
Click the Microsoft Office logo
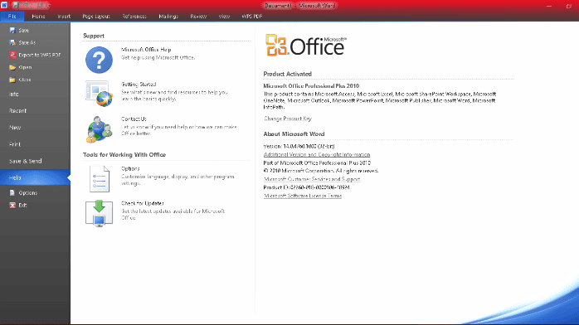[x=306, y=45]
